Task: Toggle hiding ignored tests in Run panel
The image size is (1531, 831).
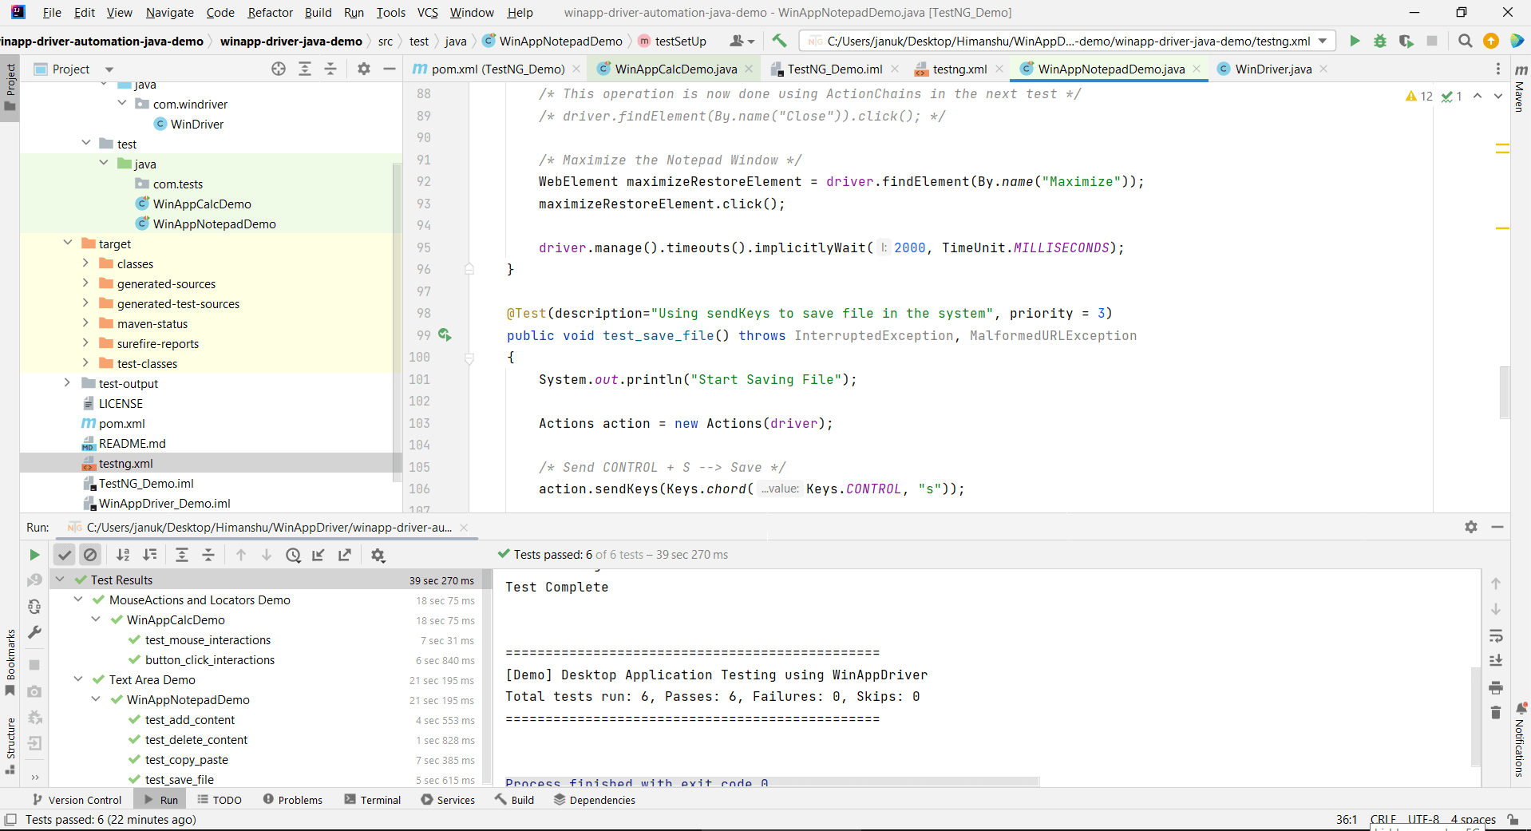Action: 90,554
